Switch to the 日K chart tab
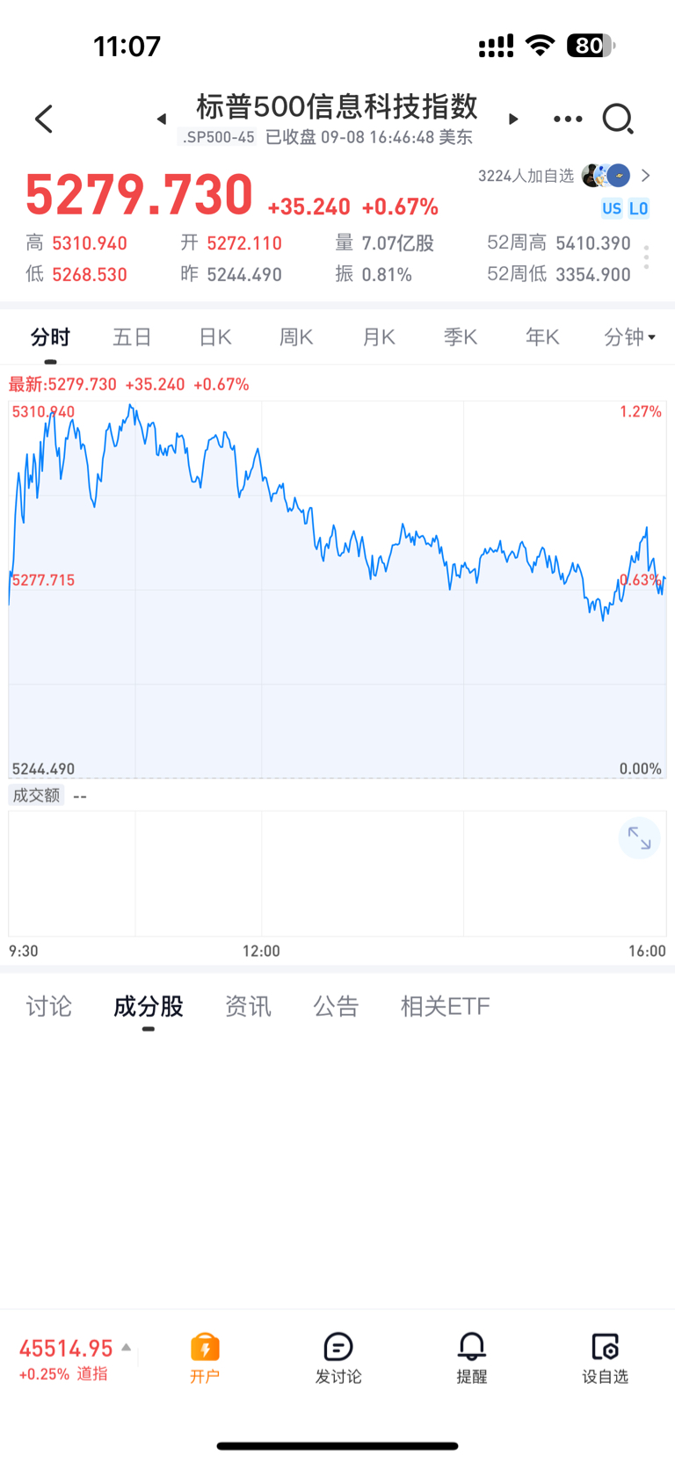This screenshot has width=675, height=1463. (214, 337)
